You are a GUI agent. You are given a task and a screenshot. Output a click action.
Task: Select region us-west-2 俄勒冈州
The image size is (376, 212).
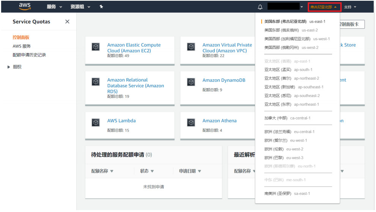(291, 47)
